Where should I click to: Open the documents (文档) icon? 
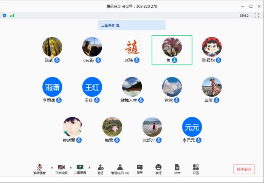point(177,169)
